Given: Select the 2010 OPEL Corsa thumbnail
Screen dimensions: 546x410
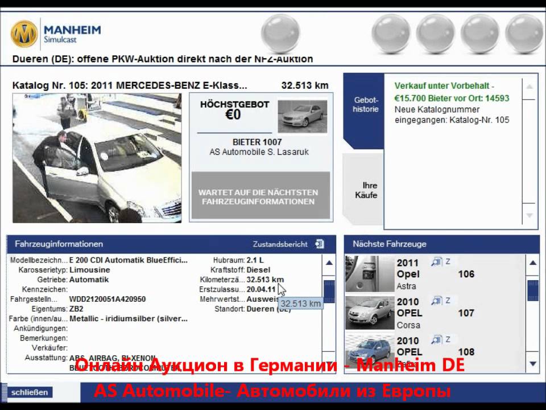Looking at the screenshot, I should pos(370,313).
